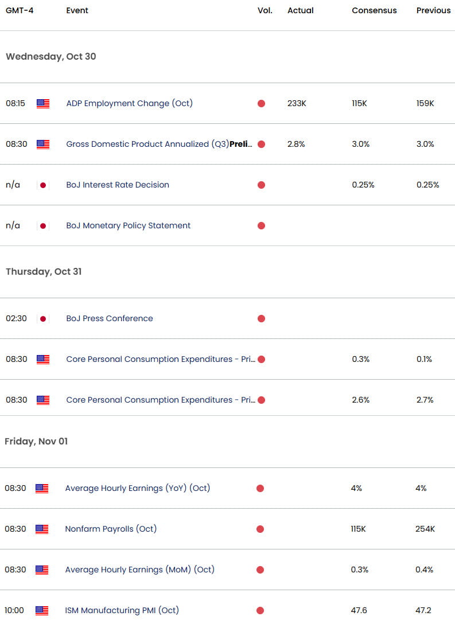Viewport: 455px width, 620px height.
Task: Open the GMT-4 timezone selector
Action: [x=21, y=10]
